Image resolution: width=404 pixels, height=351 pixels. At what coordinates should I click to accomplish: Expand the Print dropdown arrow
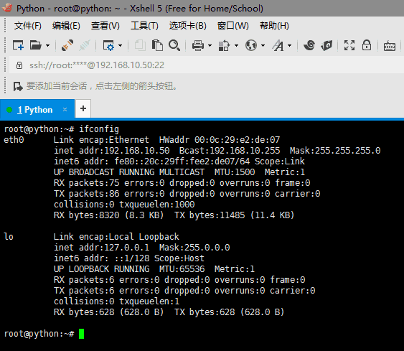[x=210, y=46]
